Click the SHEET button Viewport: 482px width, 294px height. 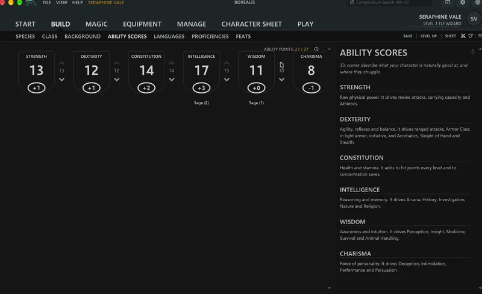[x=450, y=36]
